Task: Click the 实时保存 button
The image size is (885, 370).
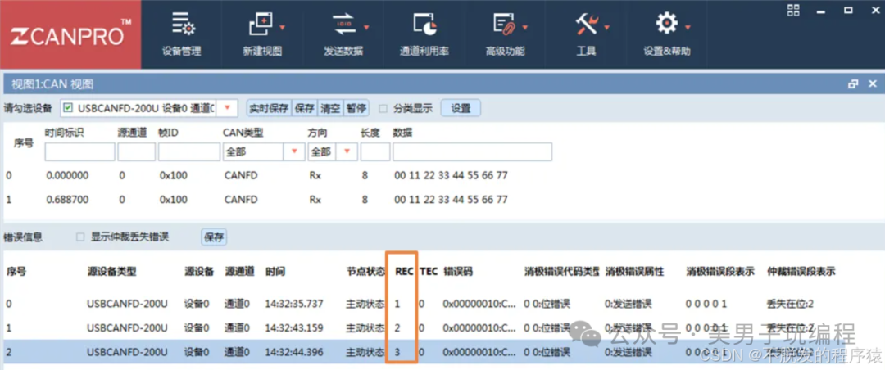Action: click(270, 108)
